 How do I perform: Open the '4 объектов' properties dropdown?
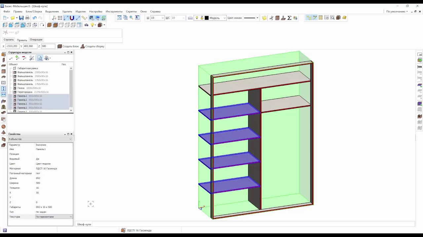click(x=40, y=139)
